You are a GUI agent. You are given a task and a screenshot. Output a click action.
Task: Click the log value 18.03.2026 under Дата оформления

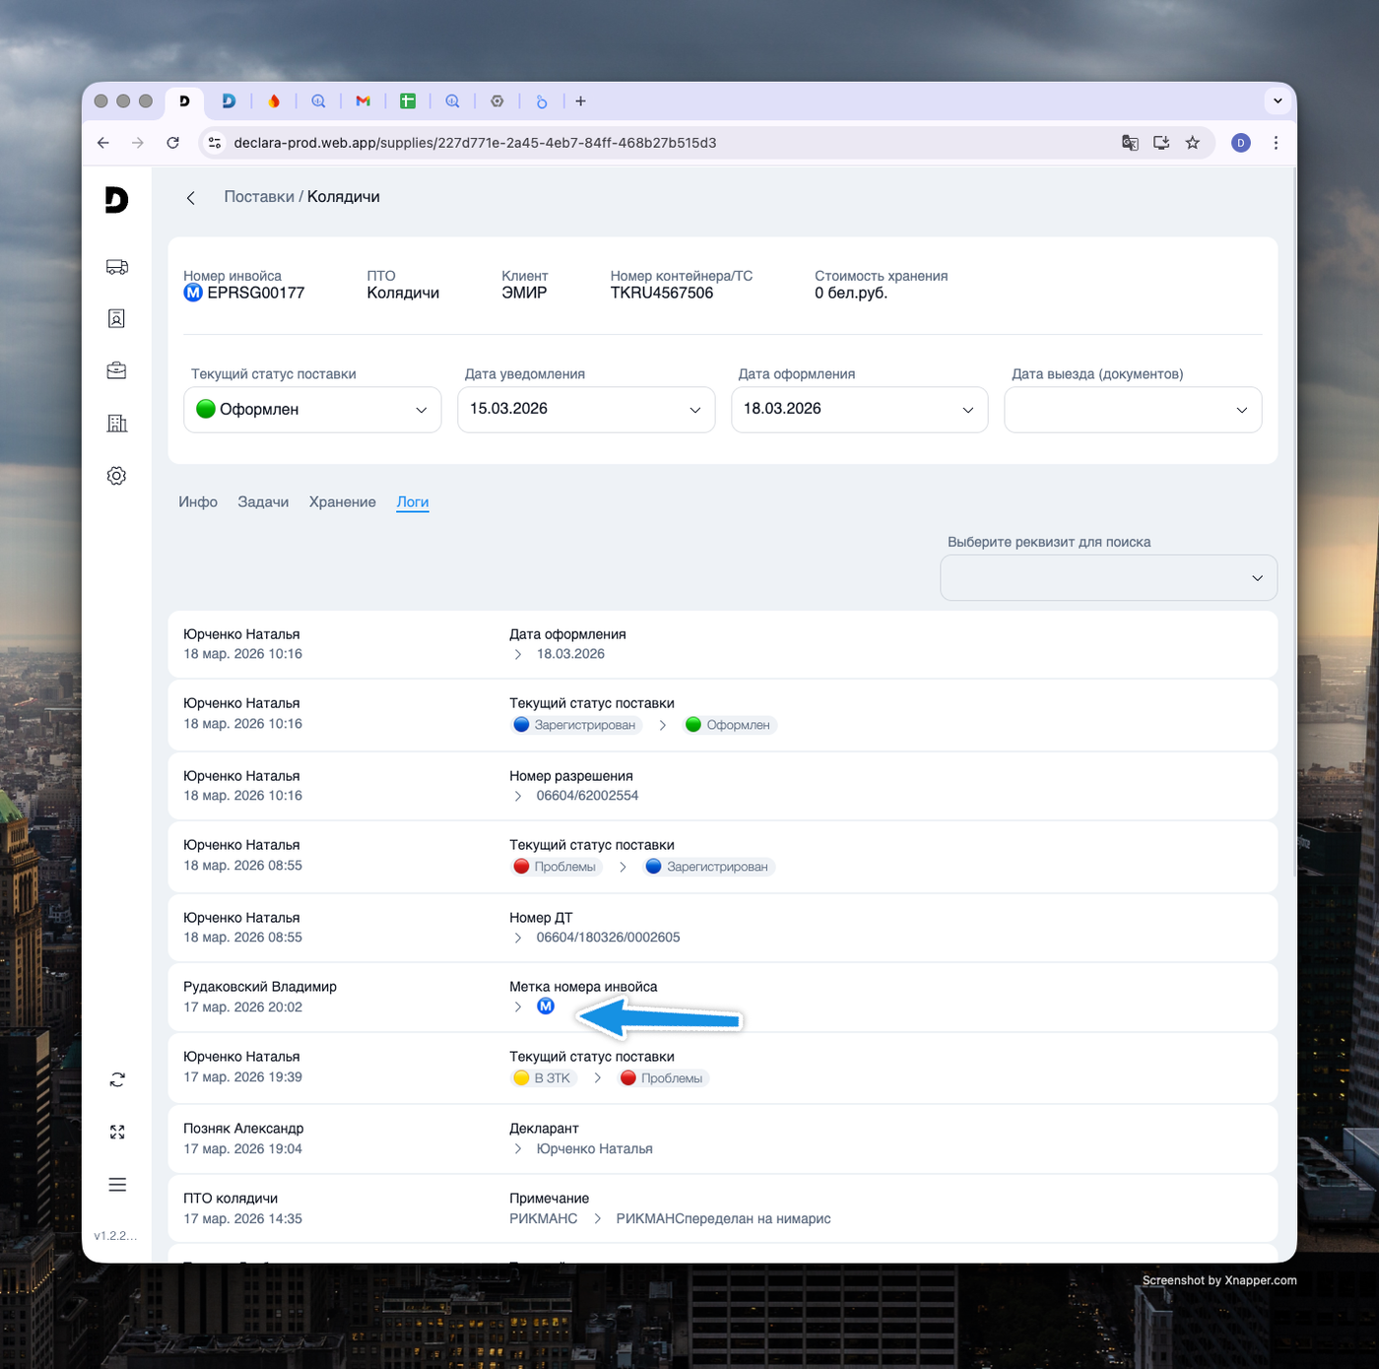(570, 654)
